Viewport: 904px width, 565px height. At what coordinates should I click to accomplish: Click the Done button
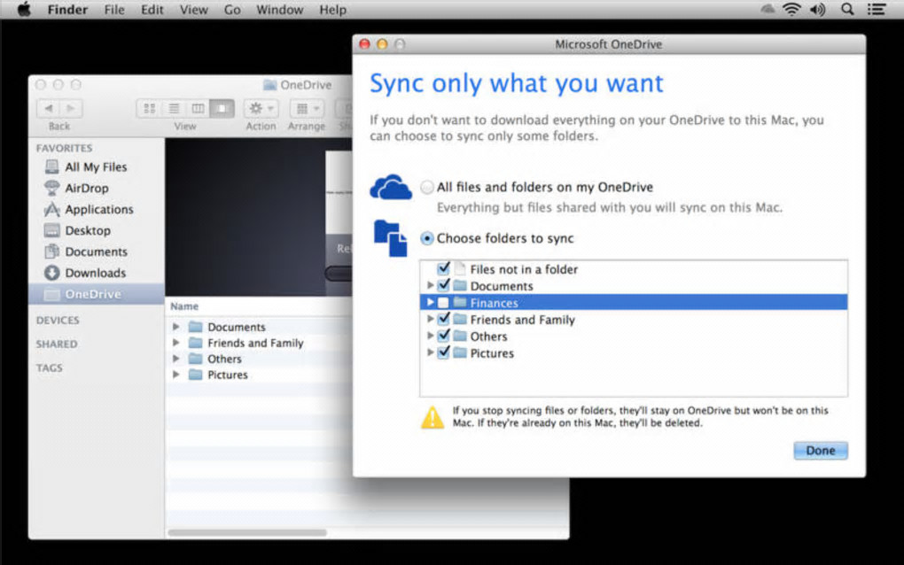coord(821,451)
